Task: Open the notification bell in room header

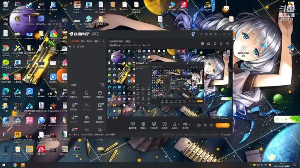Action: 221,43
